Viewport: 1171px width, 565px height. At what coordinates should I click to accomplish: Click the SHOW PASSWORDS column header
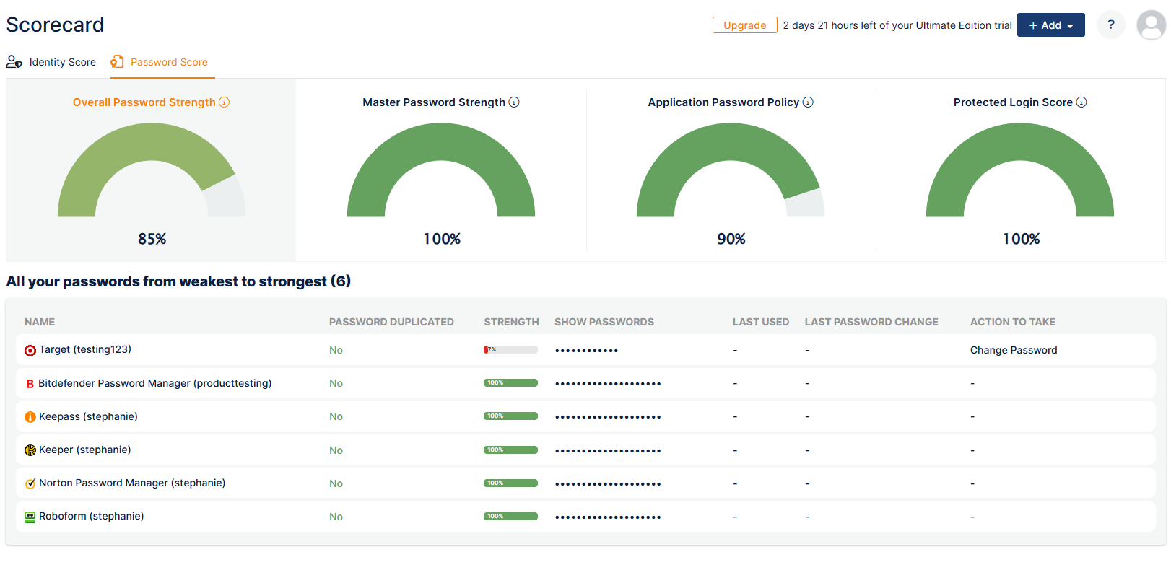[x=604, y=322]
